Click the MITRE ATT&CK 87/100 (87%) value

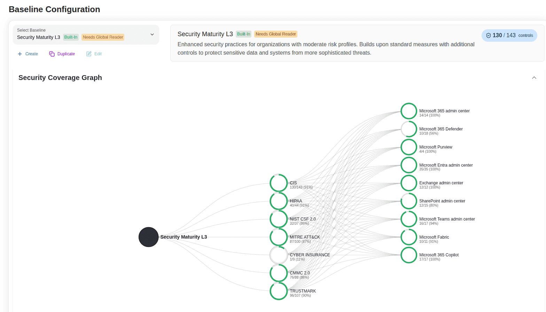tap(300, 242)
